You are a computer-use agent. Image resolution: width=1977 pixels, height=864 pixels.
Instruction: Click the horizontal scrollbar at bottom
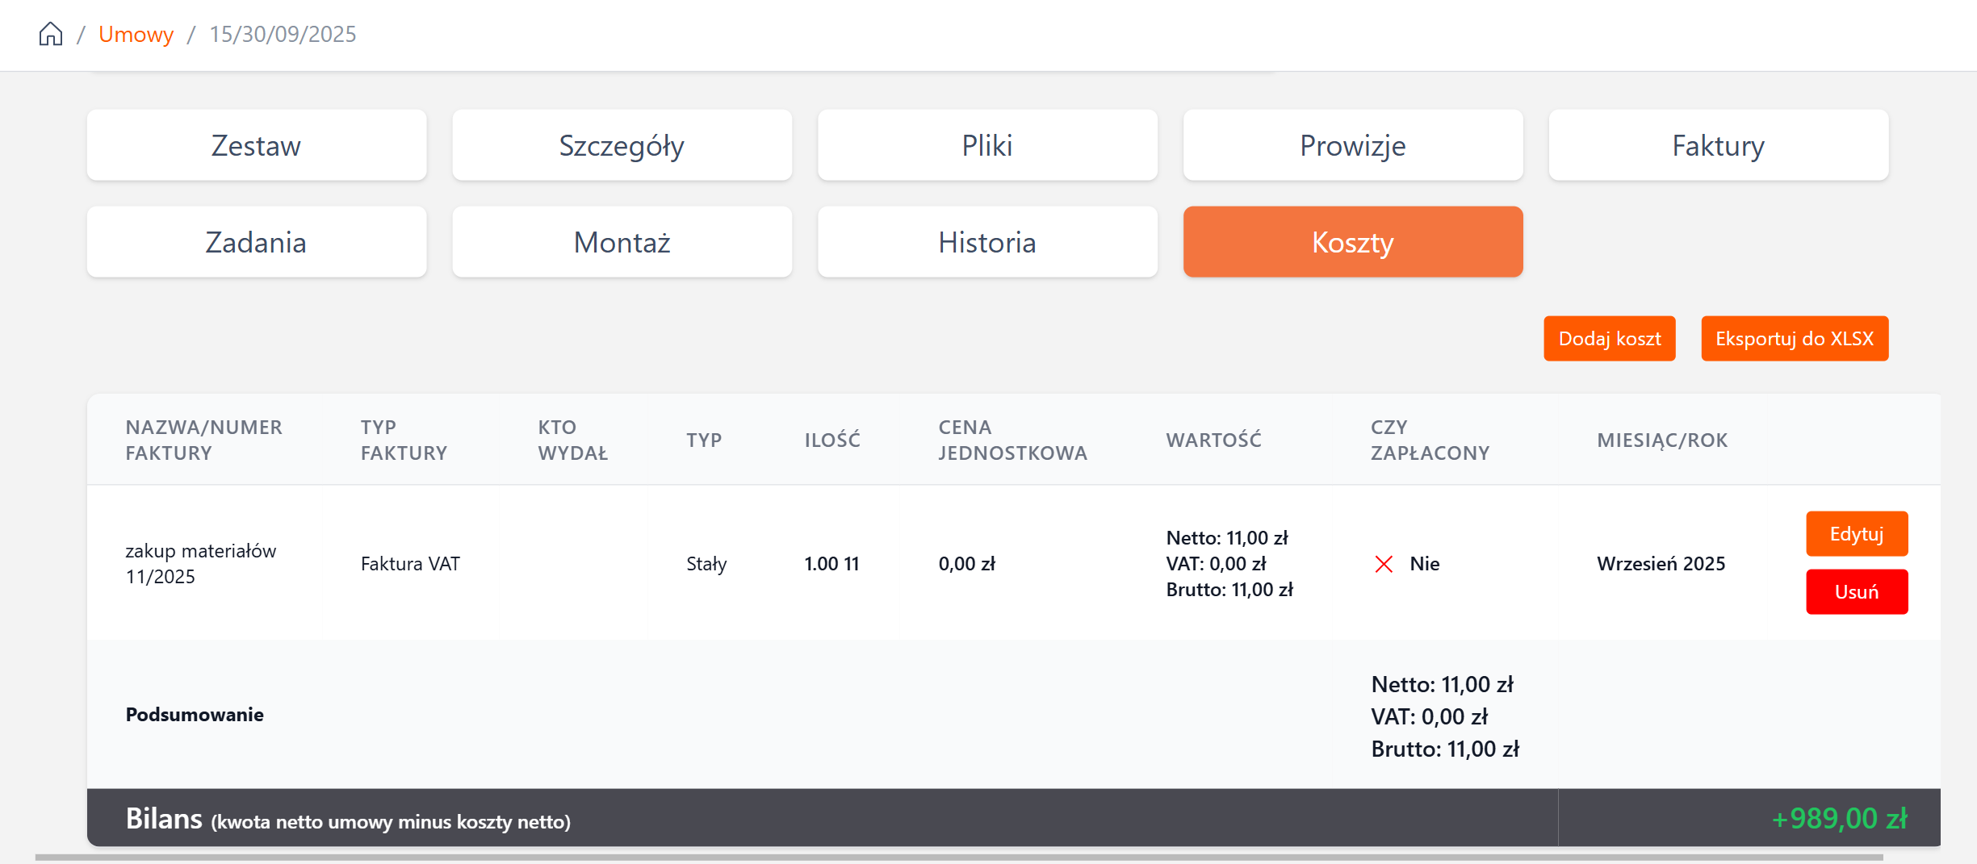click(958, 857)
